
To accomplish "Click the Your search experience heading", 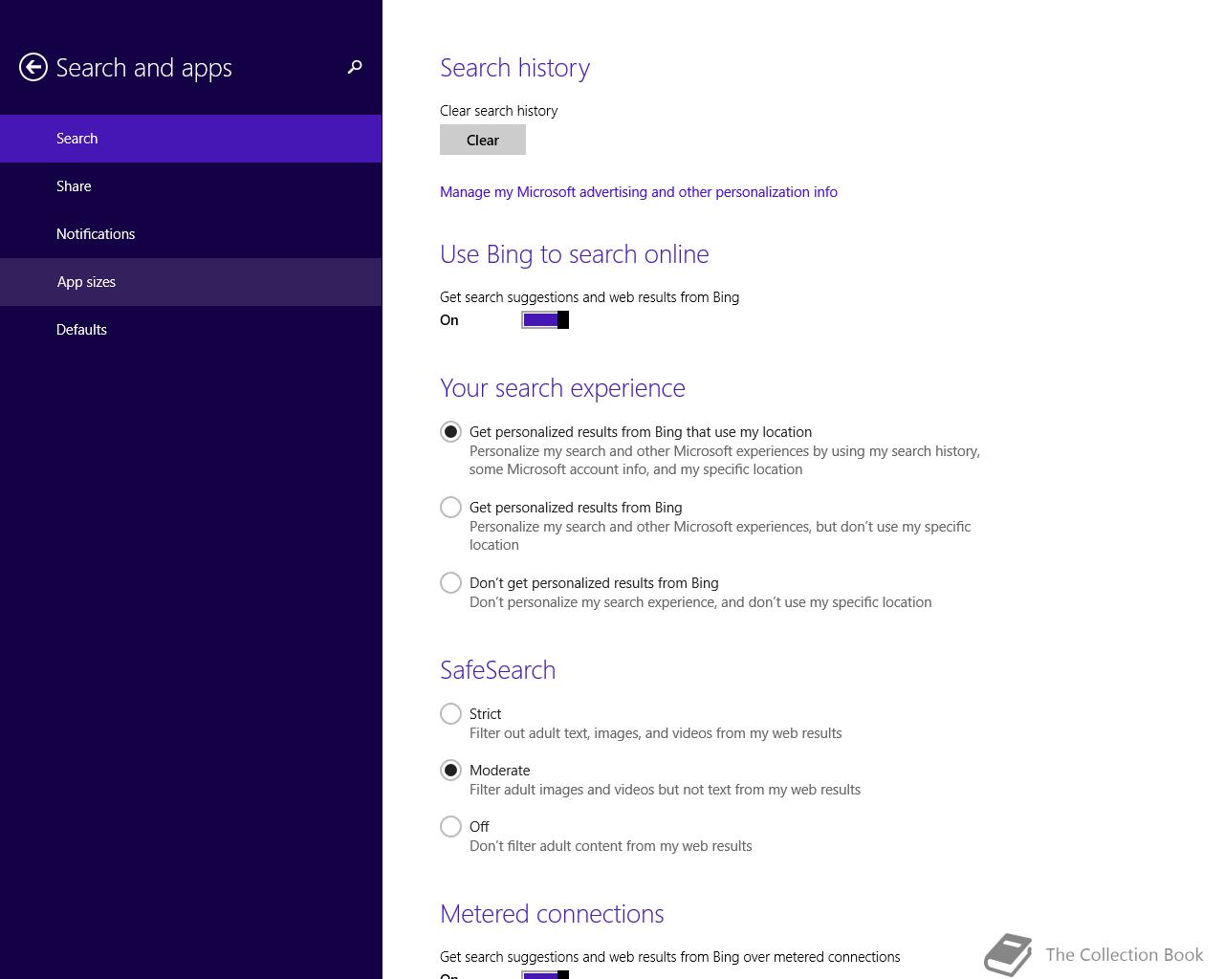I will (x=562, y=388).
